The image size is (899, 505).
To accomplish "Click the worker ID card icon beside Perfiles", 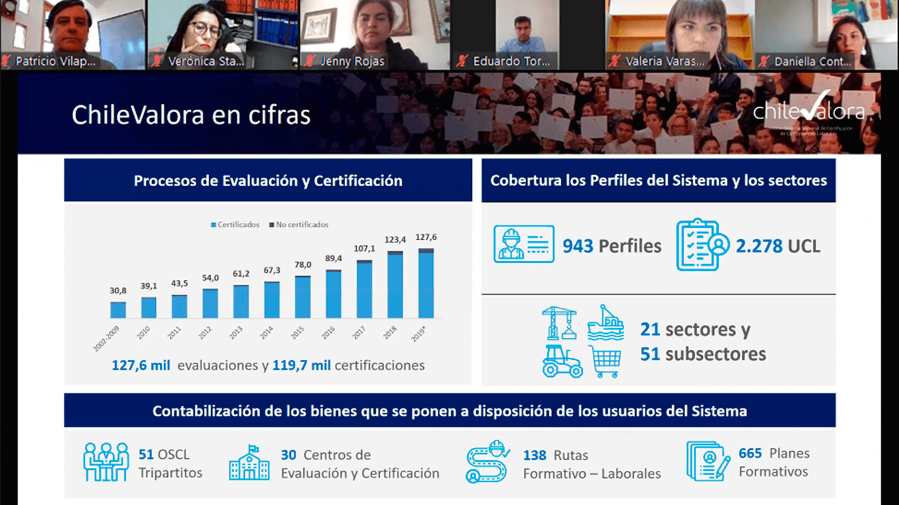I will [524, 245].
